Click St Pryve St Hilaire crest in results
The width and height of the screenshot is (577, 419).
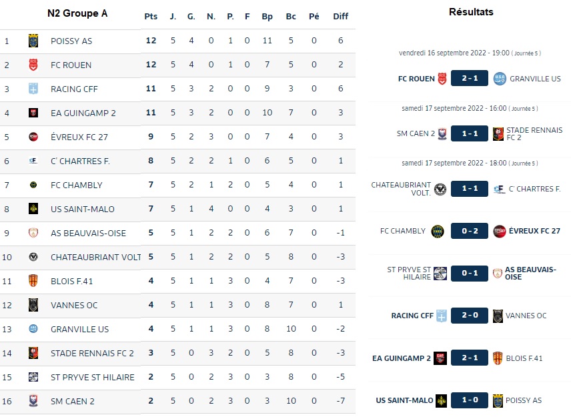click(x=440, y=273)
